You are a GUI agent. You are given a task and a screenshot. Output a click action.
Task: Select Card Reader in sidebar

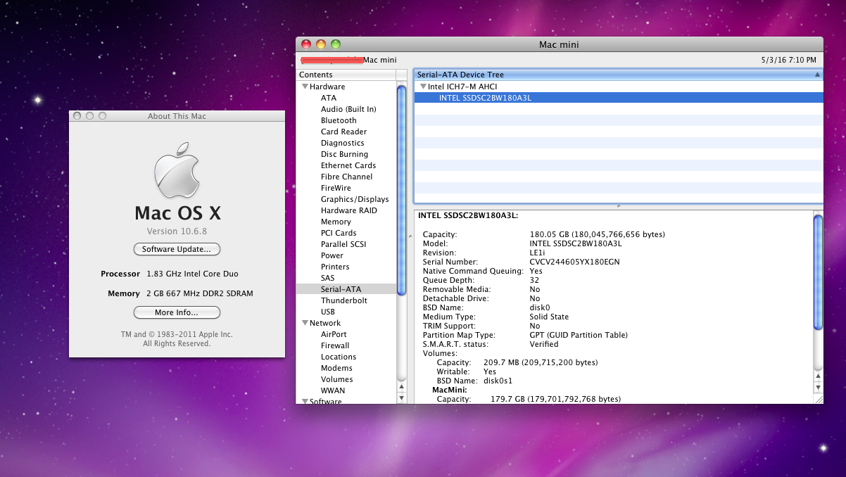343,132
